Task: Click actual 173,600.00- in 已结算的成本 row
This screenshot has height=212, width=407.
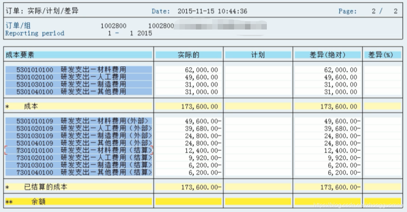Action: [x=201, y=187]
